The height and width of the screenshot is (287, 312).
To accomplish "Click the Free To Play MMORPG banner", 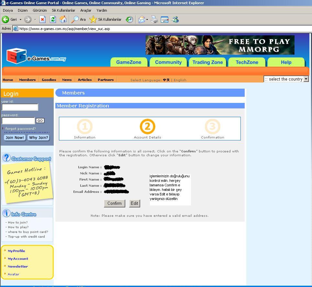I will pyautogui.click(x=220, y=45).
